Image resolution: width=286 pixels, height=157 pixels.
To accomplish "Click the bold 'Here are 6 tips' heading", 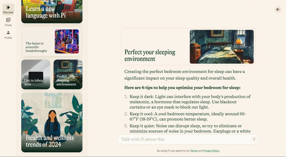I will coord(182,88).
